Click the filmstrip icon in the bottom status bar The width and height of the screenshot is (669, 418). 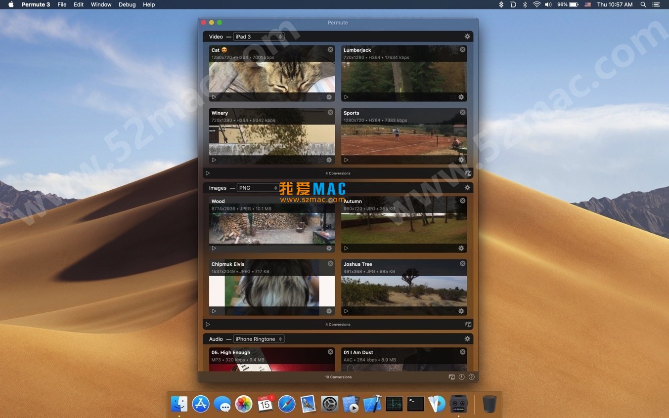click(x=451, y=376)
